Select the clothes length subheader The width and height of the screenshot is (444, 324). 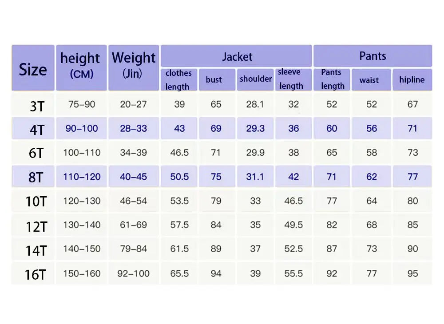[x=178, y=80]
